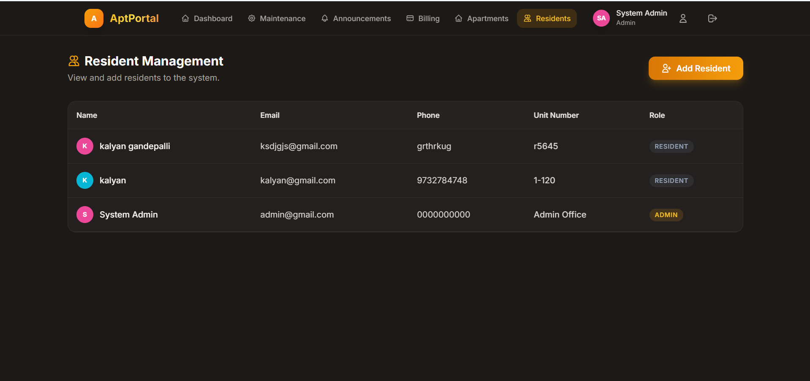Click unit number 1-120
Viewport: 810px width, 381px height.
tap(544, 180)
